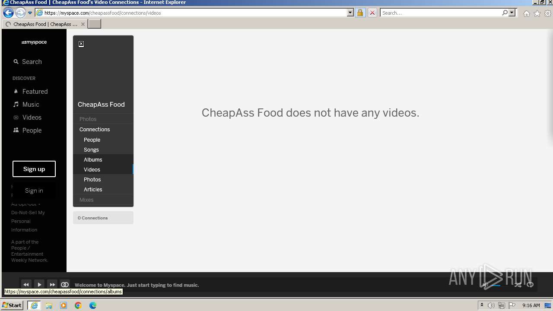
Task: Open a new browser tab
Action: point(95,24)
